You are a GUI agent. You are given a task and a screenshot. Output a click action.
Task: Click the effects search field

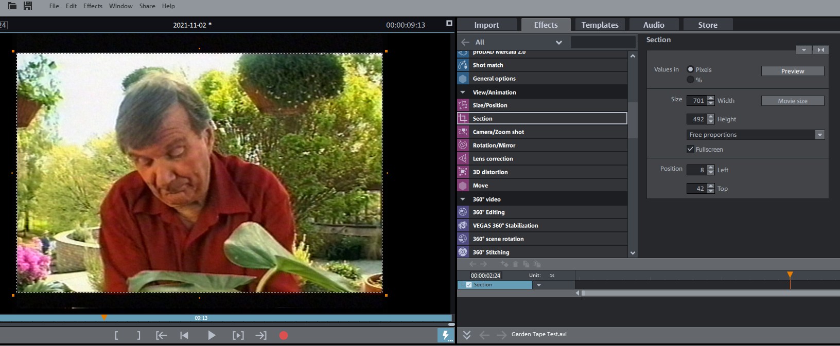(x=603, y=42)
